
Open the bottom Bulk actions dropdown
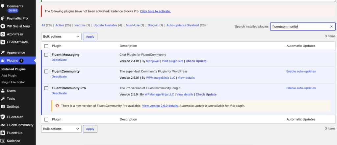pos(61,129)
